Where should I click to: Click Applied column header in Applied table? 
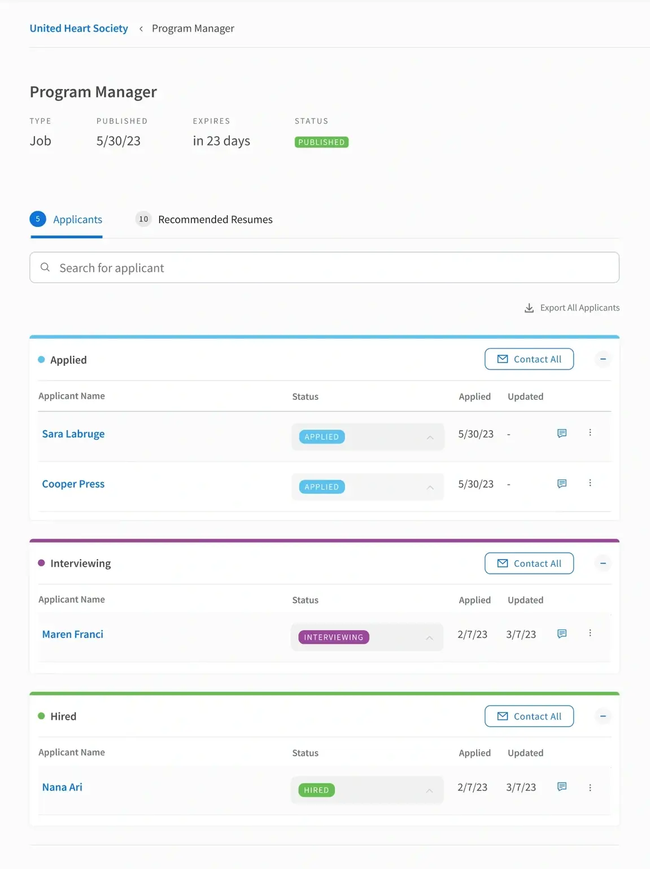475,396
